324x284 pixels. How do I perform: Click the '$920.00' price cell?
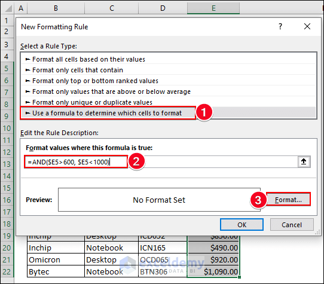[213, 259]
